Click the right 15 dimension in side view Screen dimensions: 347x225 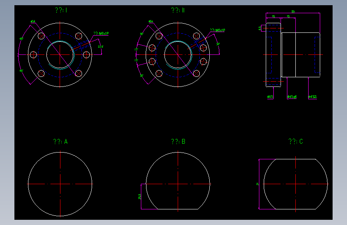[288, 16]
